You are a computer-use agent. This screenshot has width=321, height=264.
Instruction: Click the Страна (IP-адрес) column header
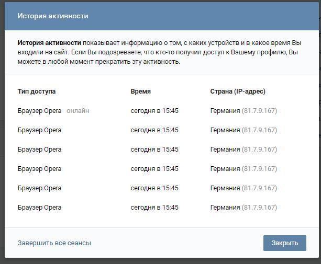click(238, 91)
